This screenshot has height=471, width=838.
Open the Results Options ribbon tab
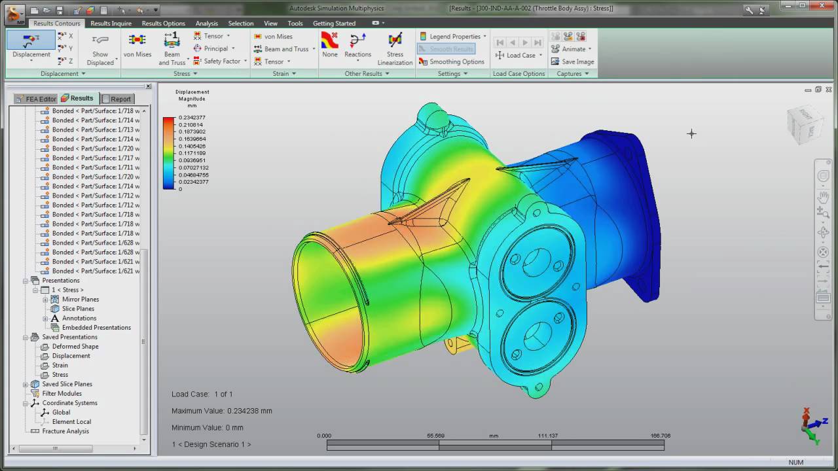tap(163, 24)
